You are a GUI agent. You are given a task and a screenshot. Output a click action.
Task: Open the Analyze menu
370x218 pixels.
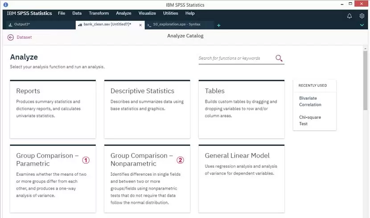pyautogui.click(x=123, y=13)
